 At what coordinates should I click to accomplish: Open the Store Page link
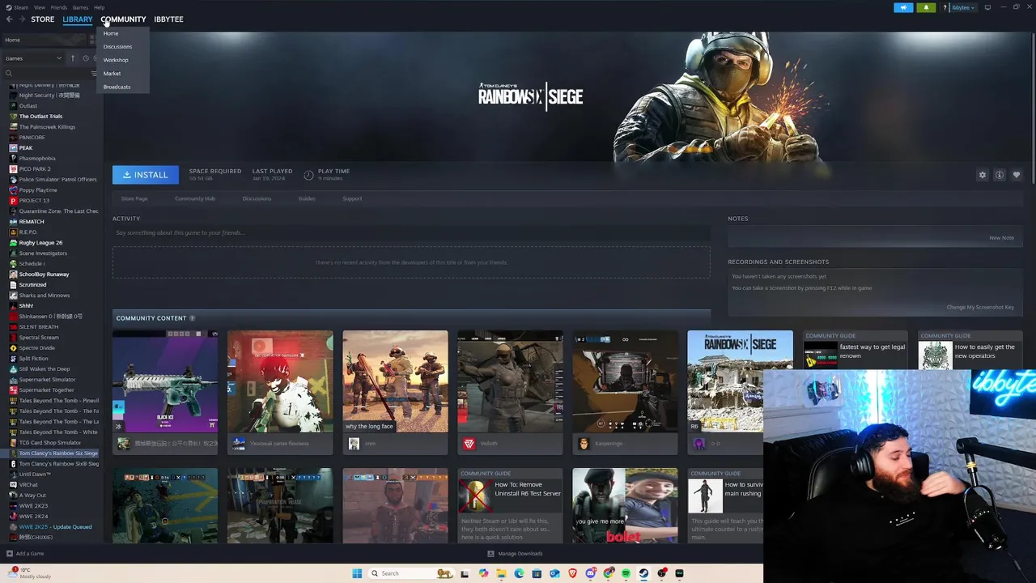coord(134,198)
